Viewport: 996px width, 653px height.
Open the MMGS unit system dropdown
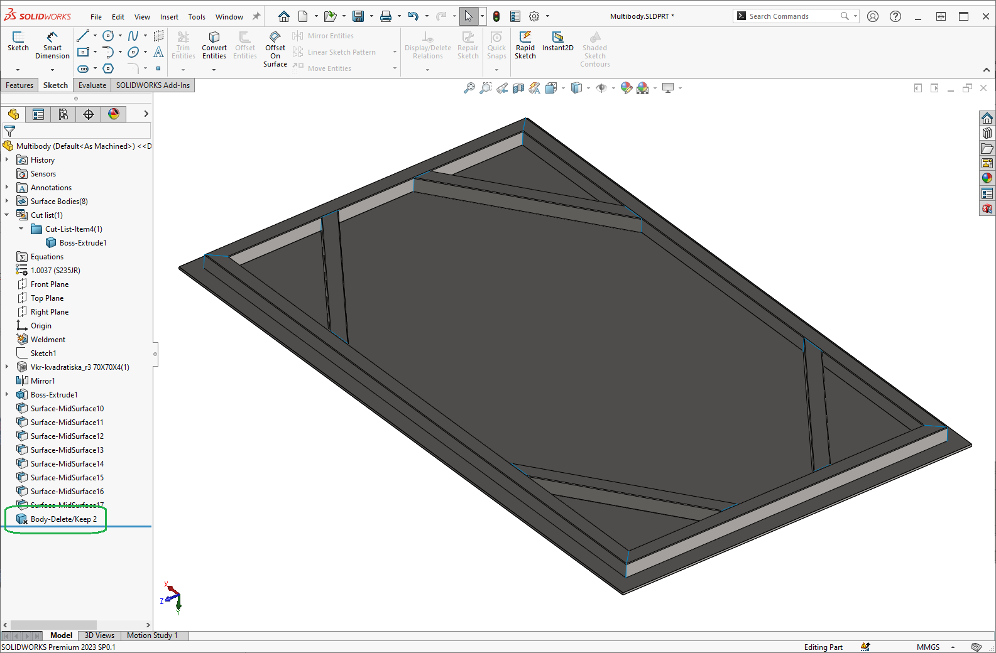[953, 647]
